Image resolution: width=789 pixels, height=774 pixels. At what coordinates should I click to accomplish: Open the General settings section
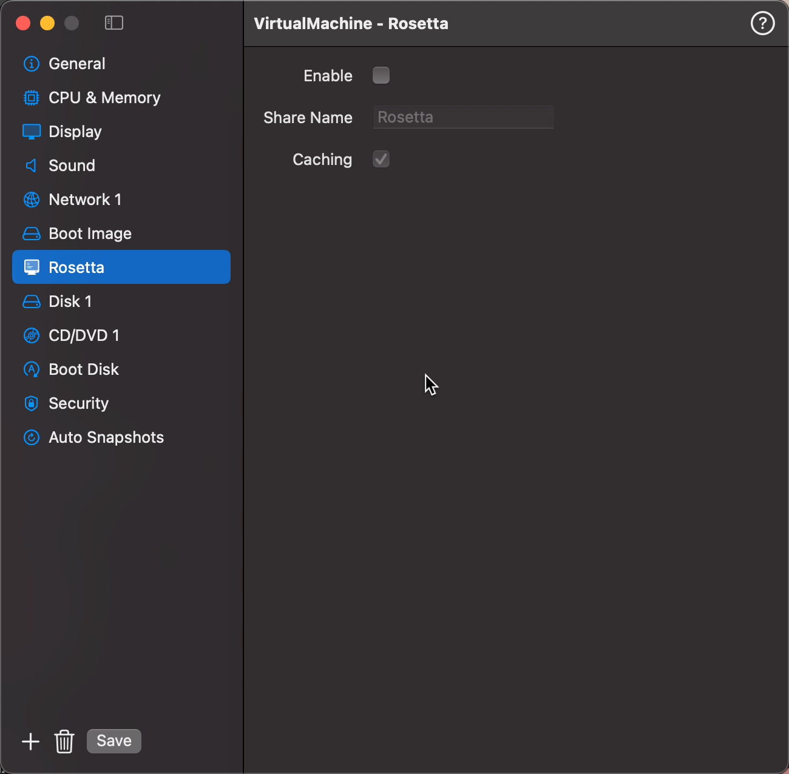tap(76, 64)
